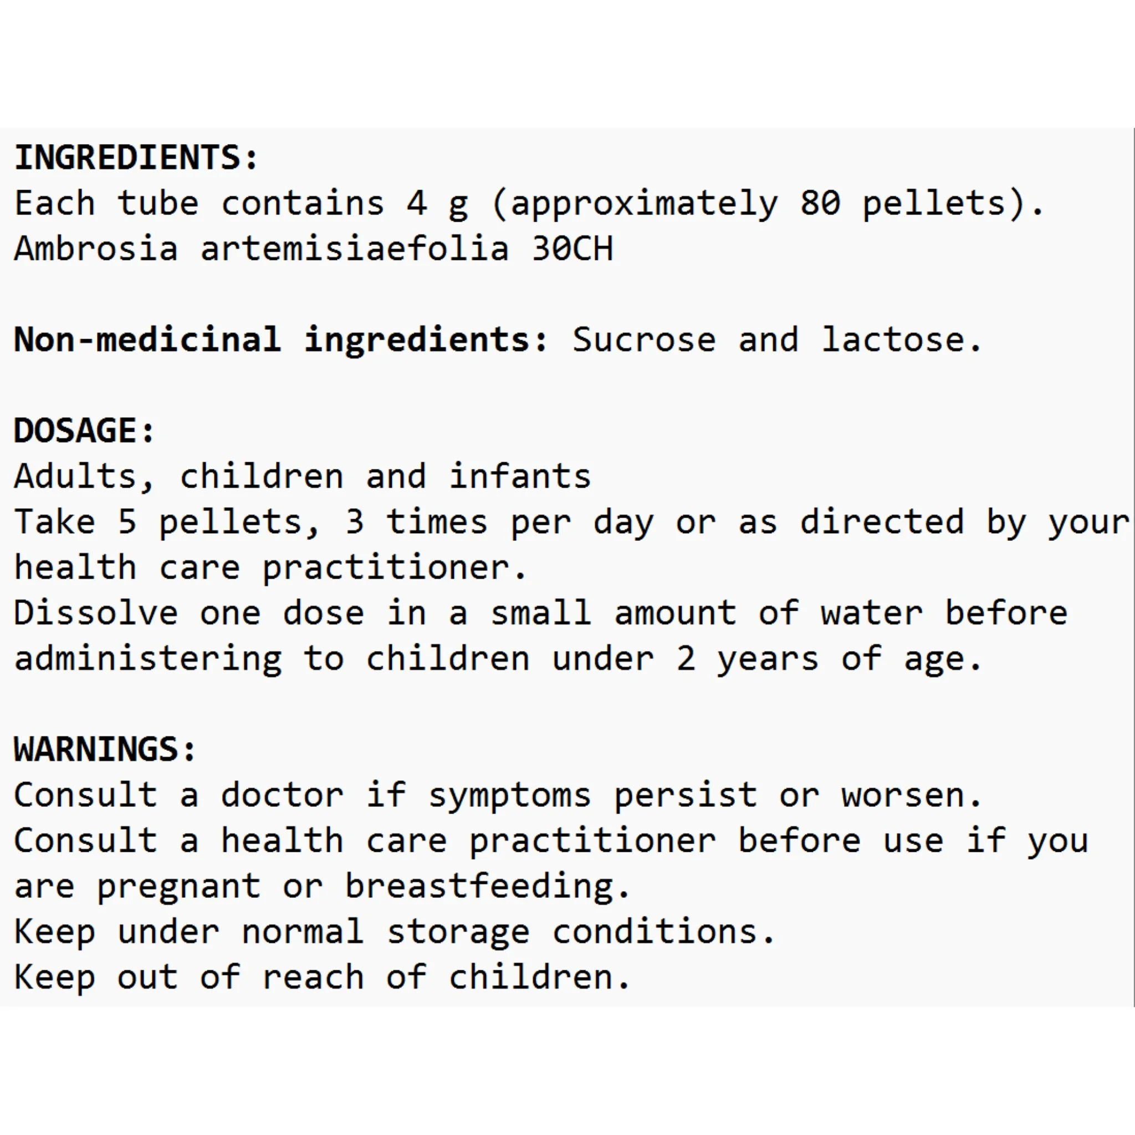Click the practitioner before use warning line
1135x1135 pixels.
pyautogui.click(x=551, y=841)
